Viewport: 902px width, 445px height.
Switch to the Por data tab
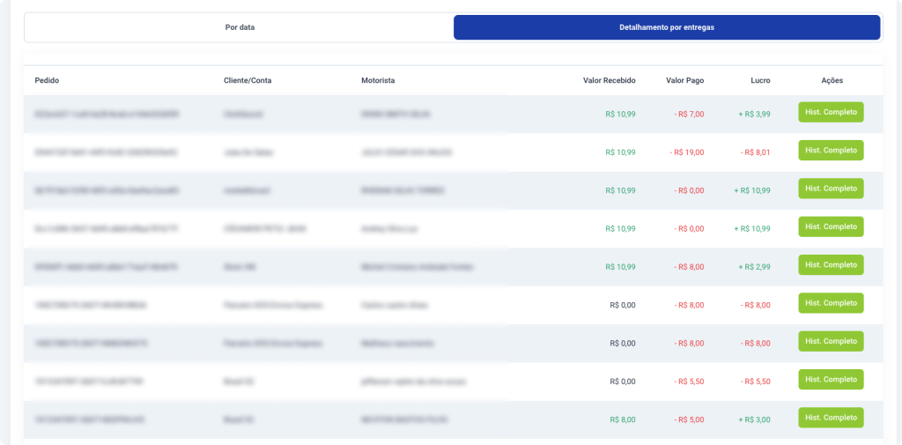coord(240,27)
